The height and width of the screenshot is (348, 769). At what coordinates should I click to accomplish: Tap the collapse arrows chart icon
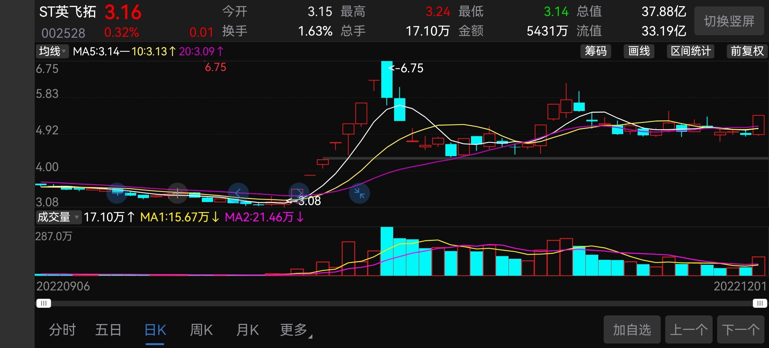point(359,193)
